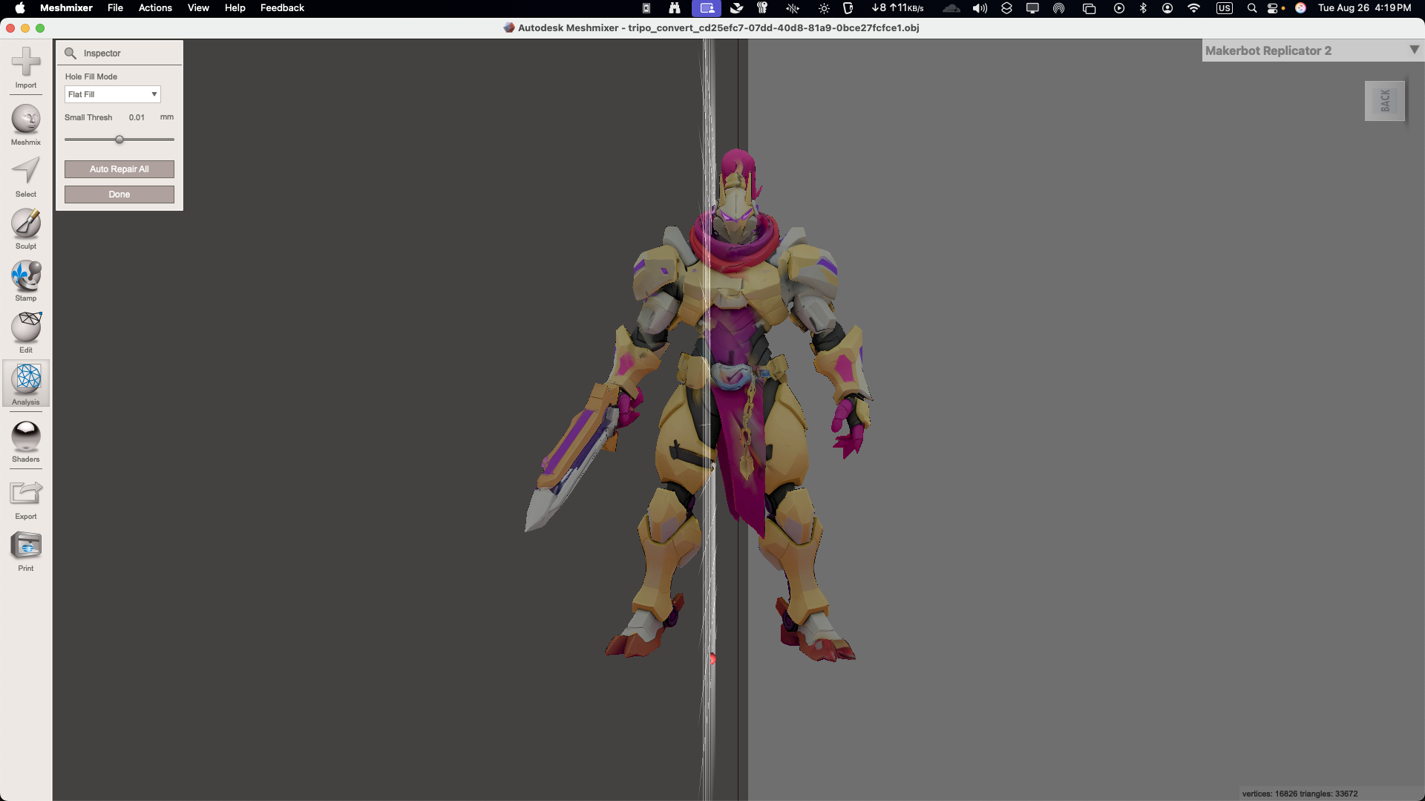Click the Small Thresh value 0.01
The image size is (1425, 801).
[137, 117]
